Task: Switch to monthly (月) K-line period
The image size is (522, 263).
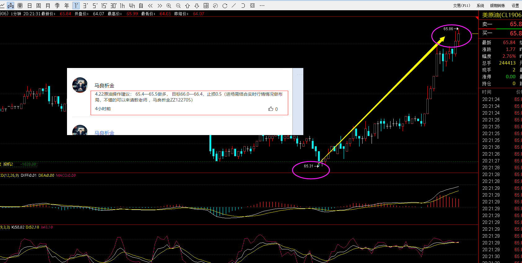Action: click(48, 6)
